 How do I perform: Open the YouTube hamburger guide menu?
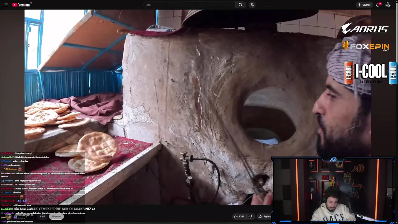click(6, 5)
